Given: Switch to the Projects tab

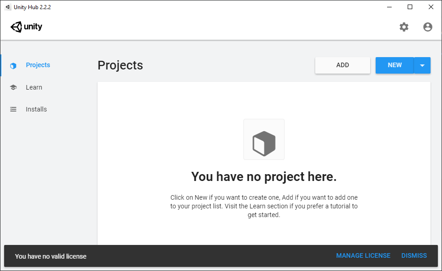Looking at the screenshot, I should [x=38, y=65].
